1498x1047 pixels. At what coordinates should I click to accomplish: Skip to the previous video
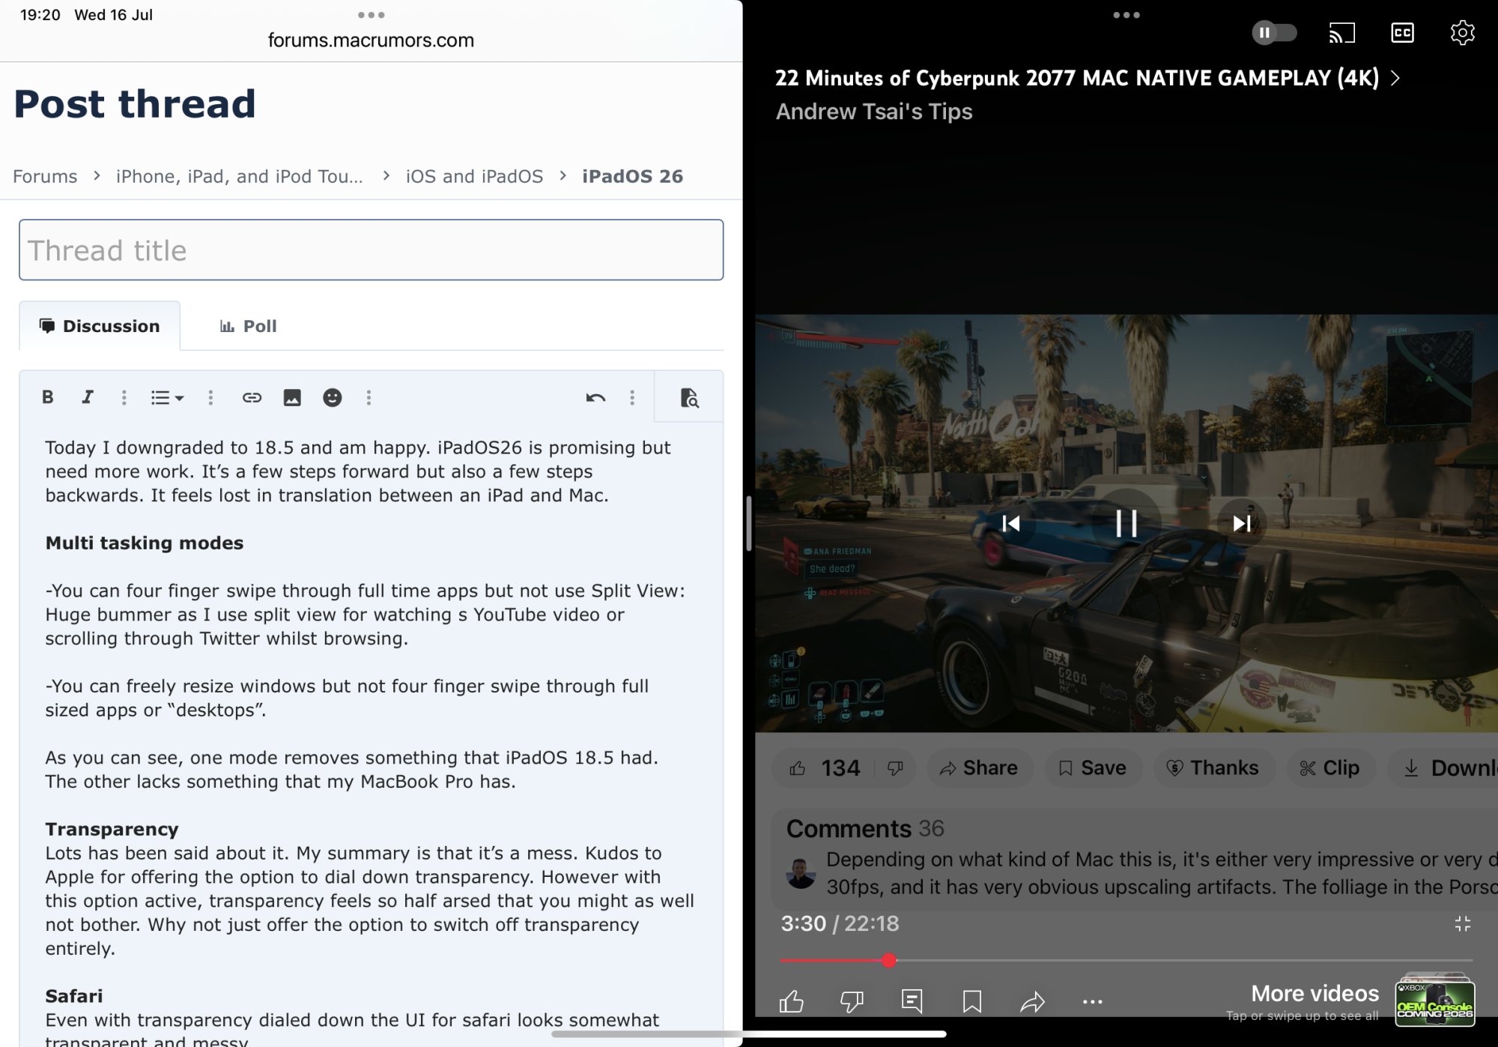click(x=1011, y=523)
